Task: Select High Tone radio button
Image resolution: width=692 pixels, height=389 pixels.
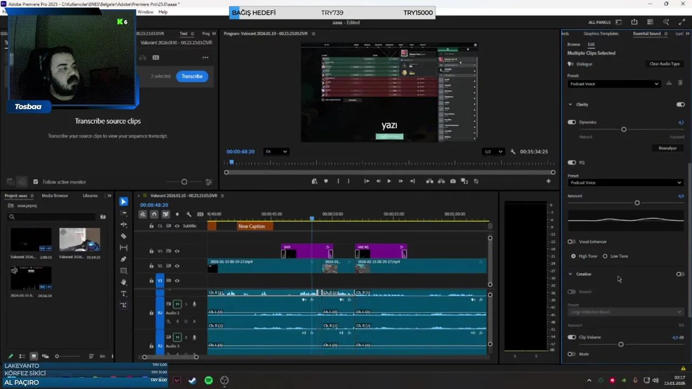Action: [573, 256]
